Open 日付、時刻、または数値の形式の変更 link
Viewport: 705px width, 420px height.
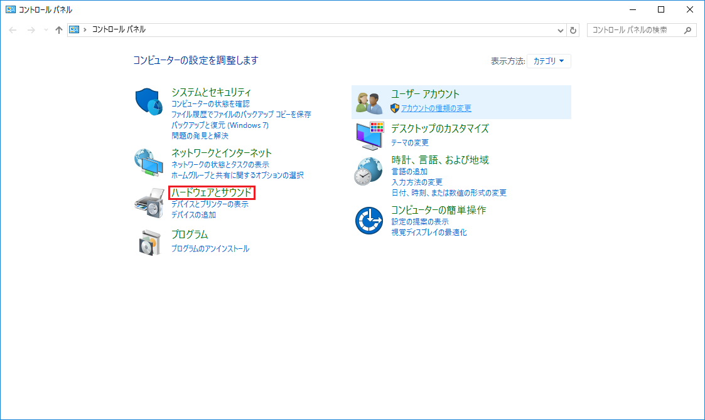tap(449, 192)
